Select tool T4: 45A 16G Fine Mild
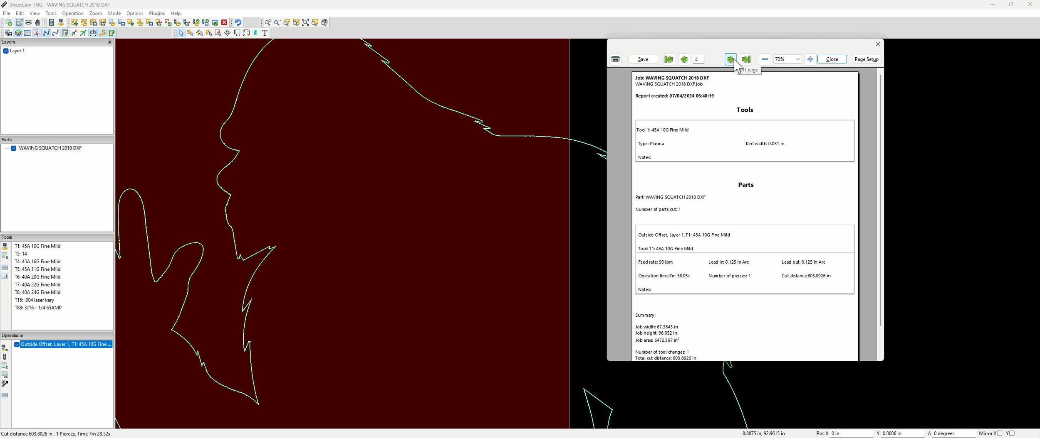Screen dimensions: 1040x438 click(x=37, y=262)
